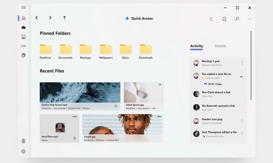Click the path under Urban Spaces.jpg
273x163 pixels.
(x=141, y=108)
